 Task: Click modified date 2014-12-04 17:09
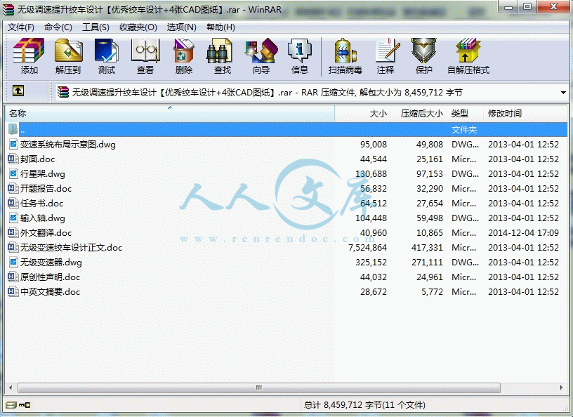pyautogui.click(x=523, y=233)
